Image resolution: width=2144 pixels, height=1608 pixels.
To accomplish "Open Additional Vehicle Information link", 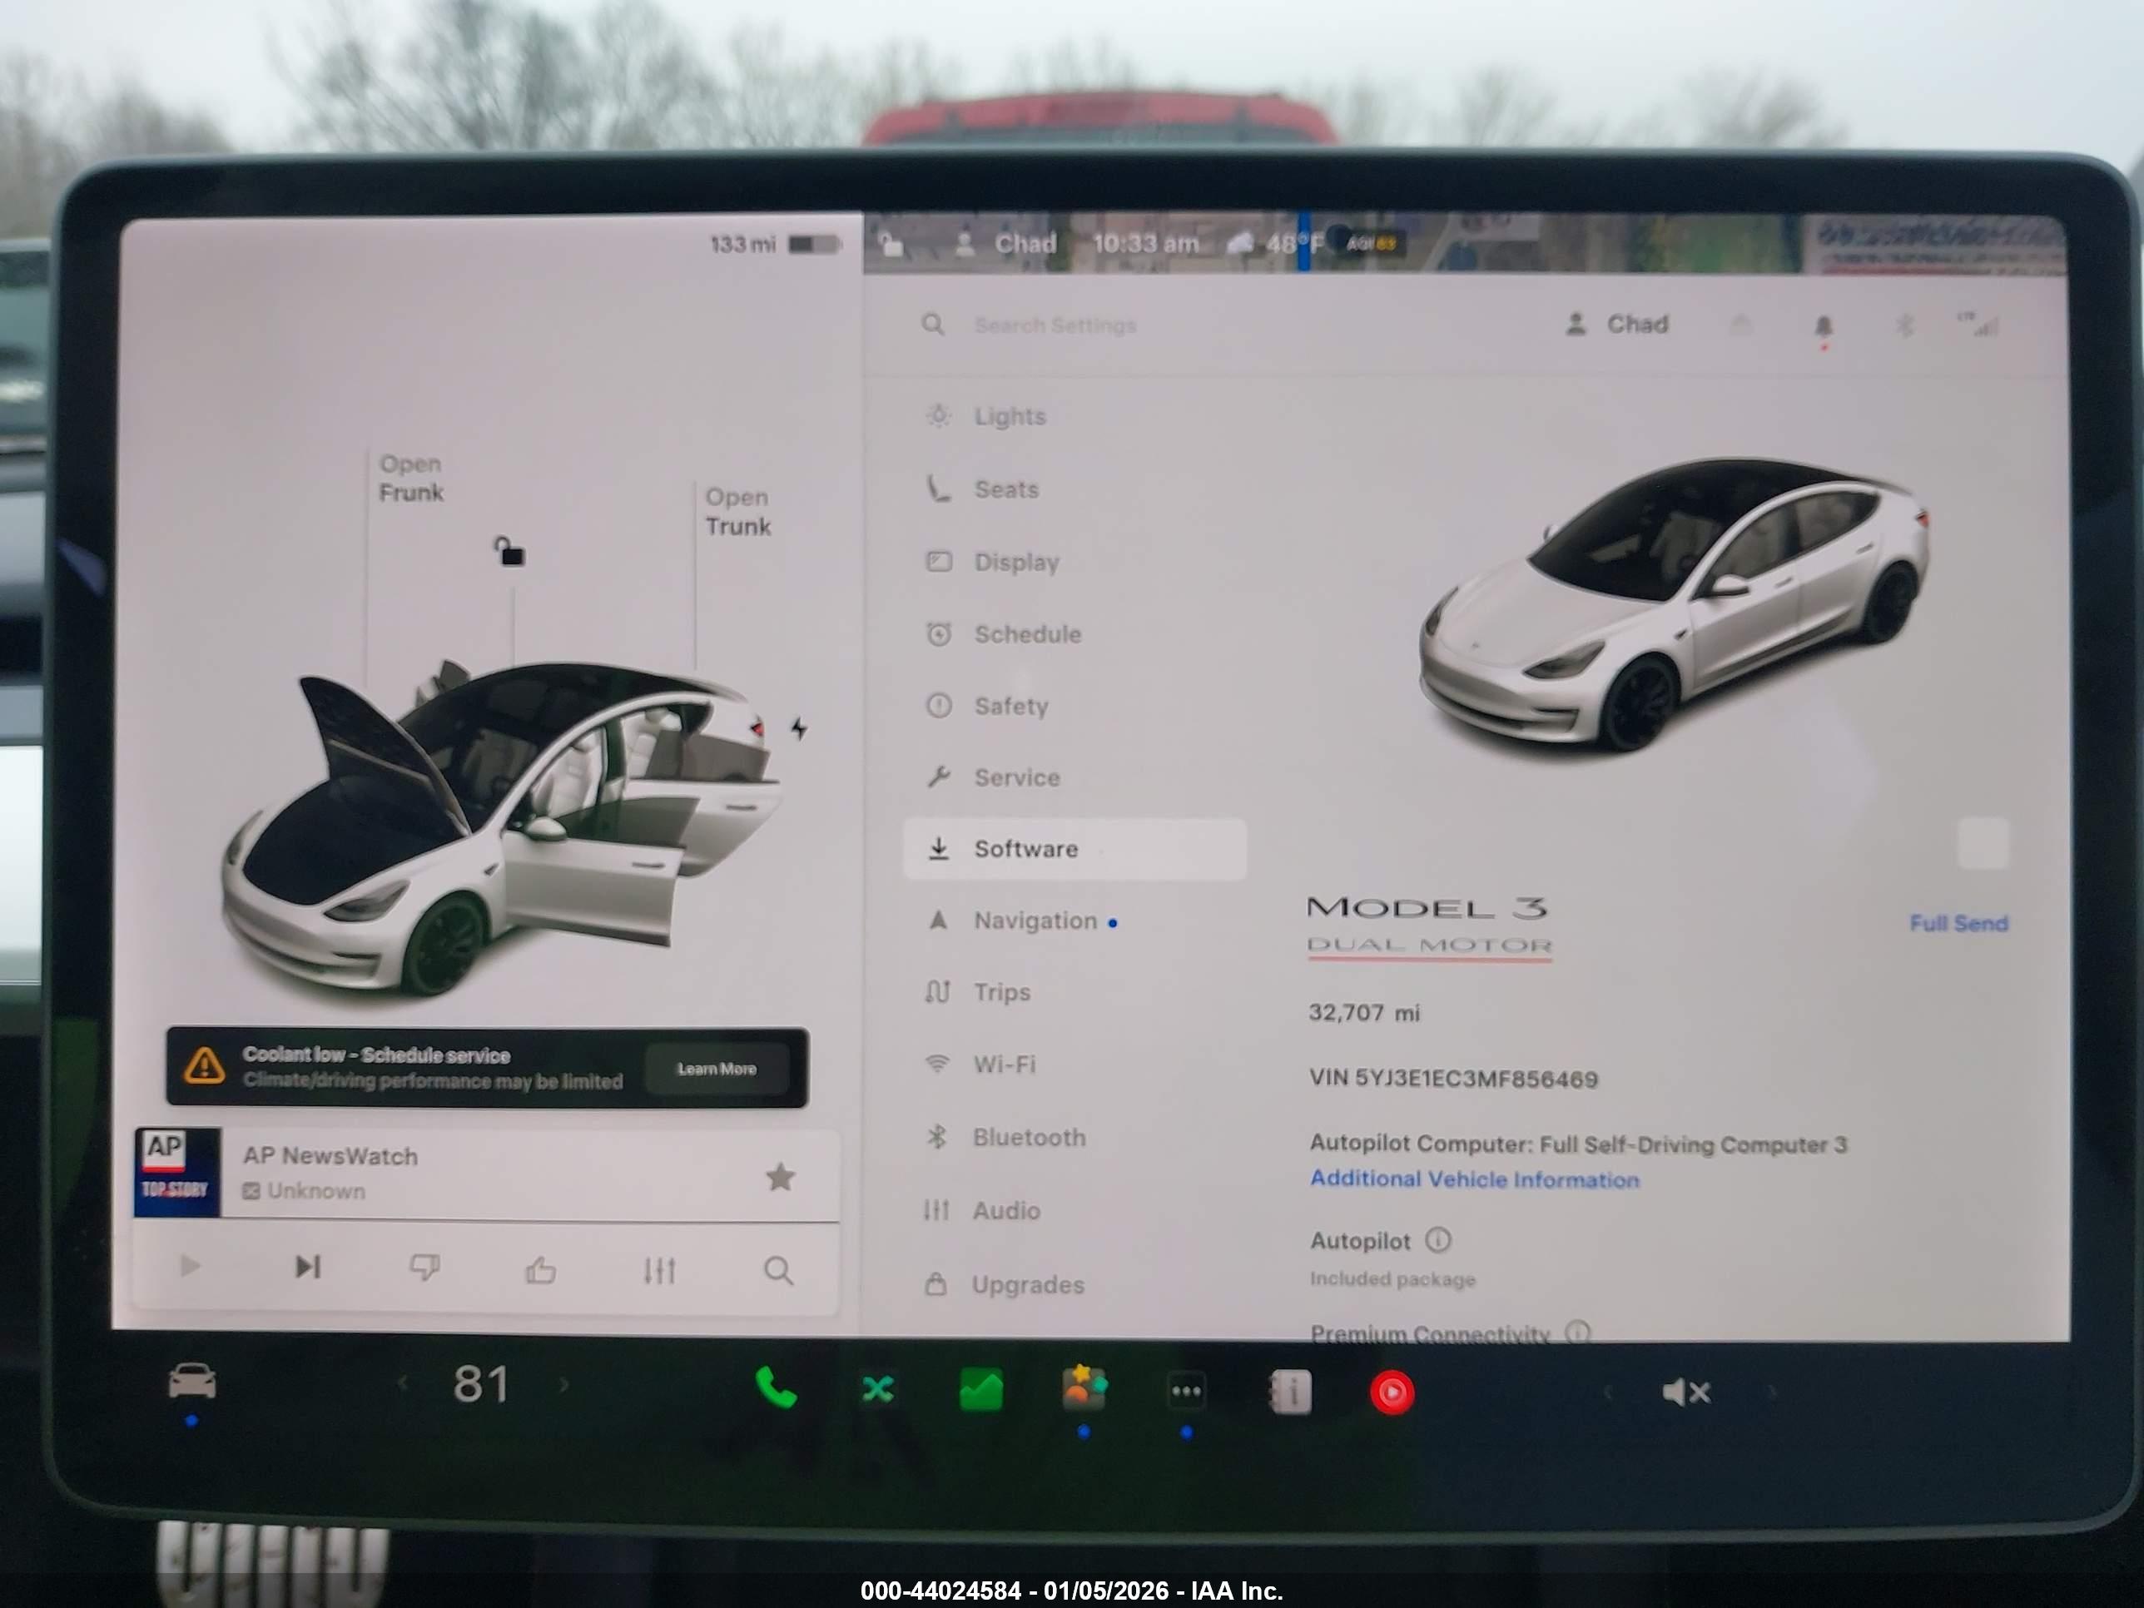I will [1474, 1179].
